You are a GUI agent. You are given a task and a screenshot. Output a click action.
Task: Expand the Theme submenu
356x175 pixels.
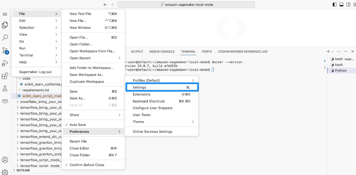pos(162,122)
